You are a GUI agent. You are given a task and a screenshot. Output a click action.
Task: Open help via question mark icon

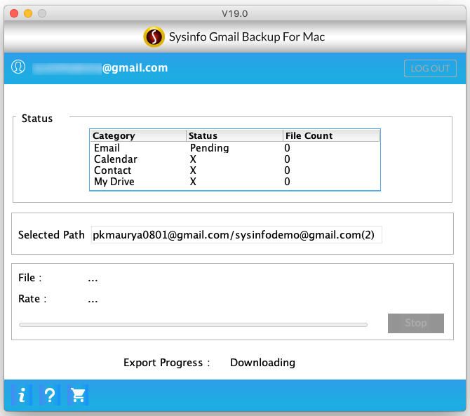(x=50, y=395)
